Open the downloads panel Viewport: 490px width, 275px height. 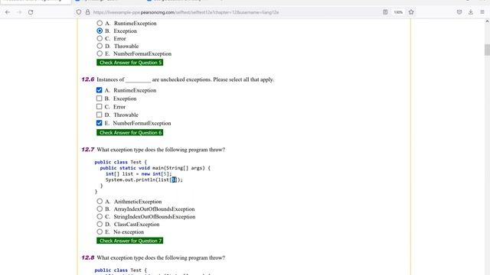pyautogui.click(x=471, y=12)
